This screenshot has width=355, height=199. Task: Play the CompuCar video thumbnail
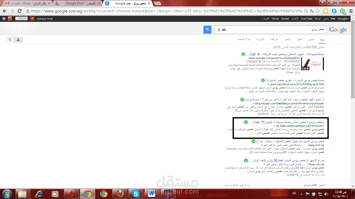click(x=313, y=64)
